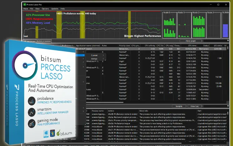Viewport: 233px width, 146px height.
Task: Click the Bitsum Highest Performance label
Action: [142, 36]
